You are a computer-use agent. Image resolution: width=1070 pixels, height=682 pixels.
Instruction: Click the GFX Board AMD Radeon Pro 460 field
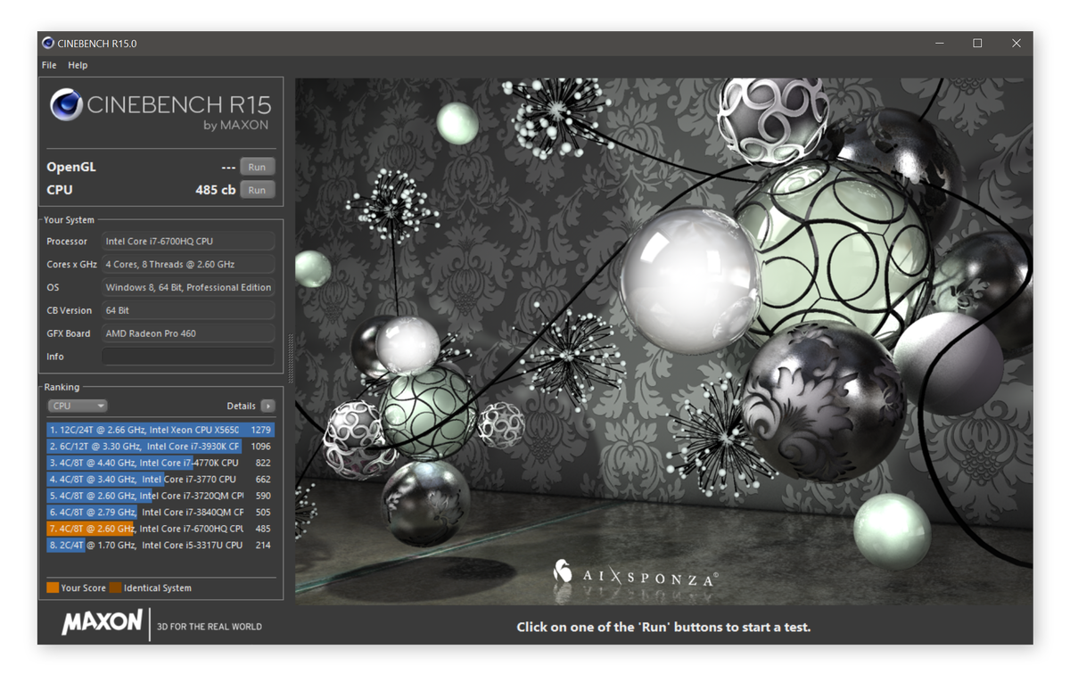pyautogui.click(x=188, y=333)
